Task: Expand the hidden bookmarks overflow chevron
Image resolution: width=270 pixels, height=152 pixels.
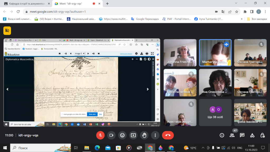Action: tap(242, 19)
